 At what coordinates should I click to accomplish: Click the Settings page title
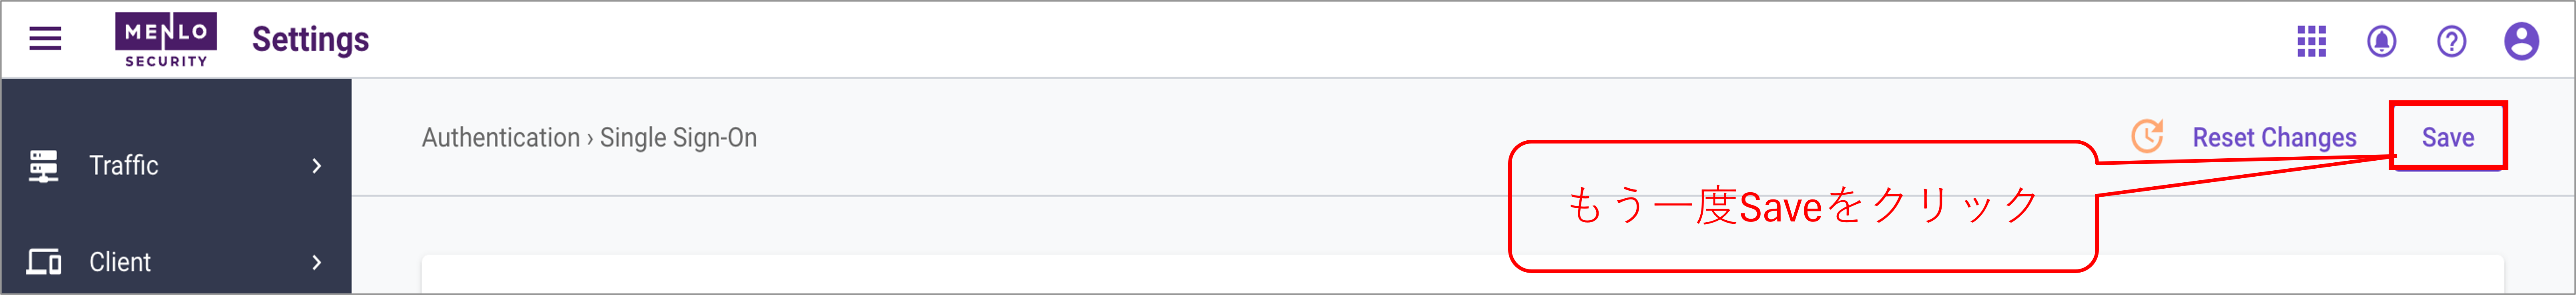310,40
